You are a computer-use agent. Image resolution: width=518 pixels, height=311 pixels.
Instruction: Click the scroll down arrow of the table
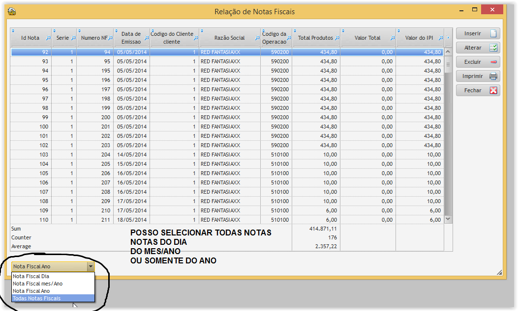pyautogui.click(x=448, y=219)
